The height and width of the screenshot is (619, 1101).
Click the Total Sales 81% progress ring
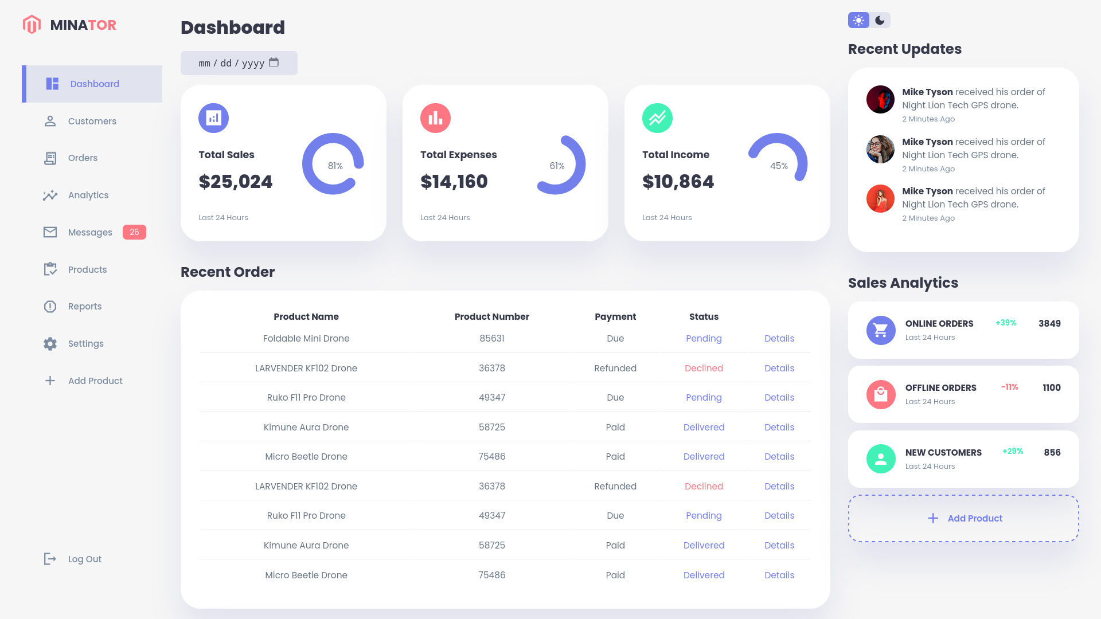click(x=333, y=164)
